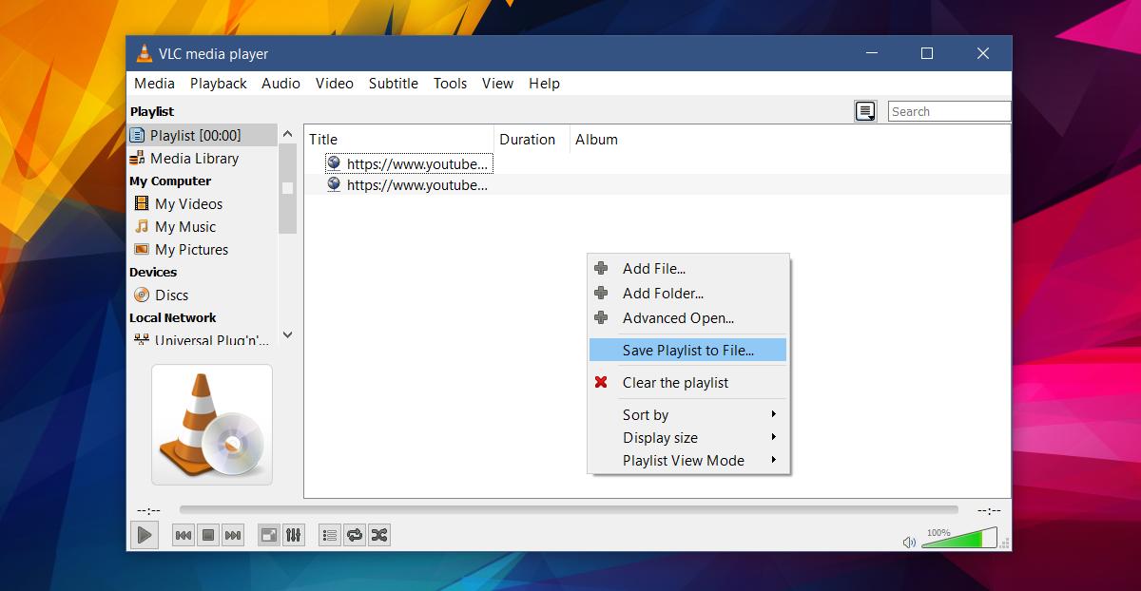
Task: Choose Add Folder... from context menu
Action: 687,294
